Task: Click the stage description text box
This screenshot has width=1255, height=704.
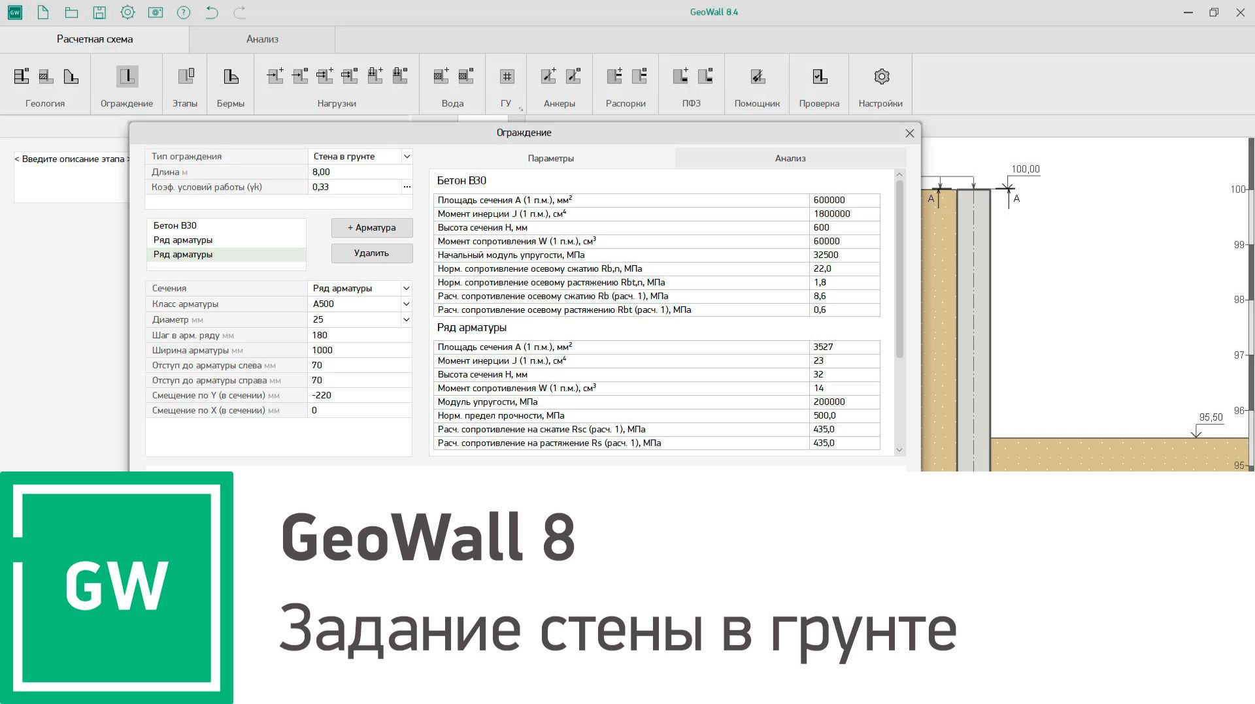Action: pos(71,177)
